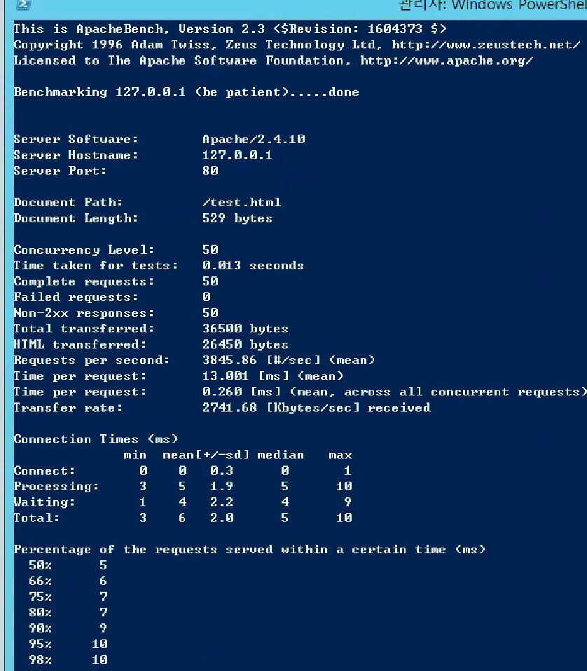Click the PowerShell icon in the title bar
The width and height of the screenshot is (587, 671).
pyautogui.click(x=22, y=5)
